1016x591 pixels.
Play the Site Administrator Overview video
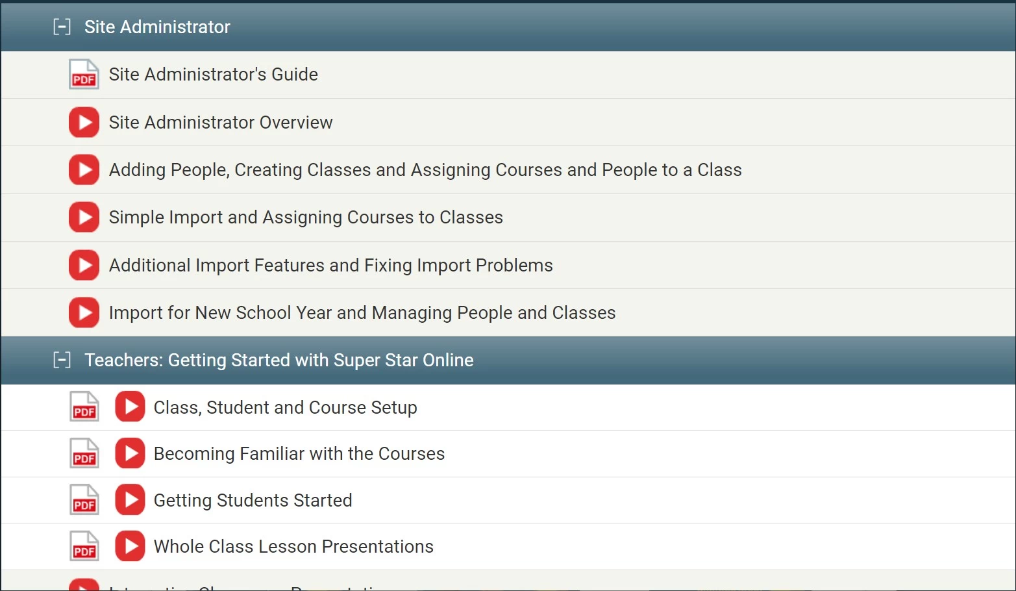(84, 122)
